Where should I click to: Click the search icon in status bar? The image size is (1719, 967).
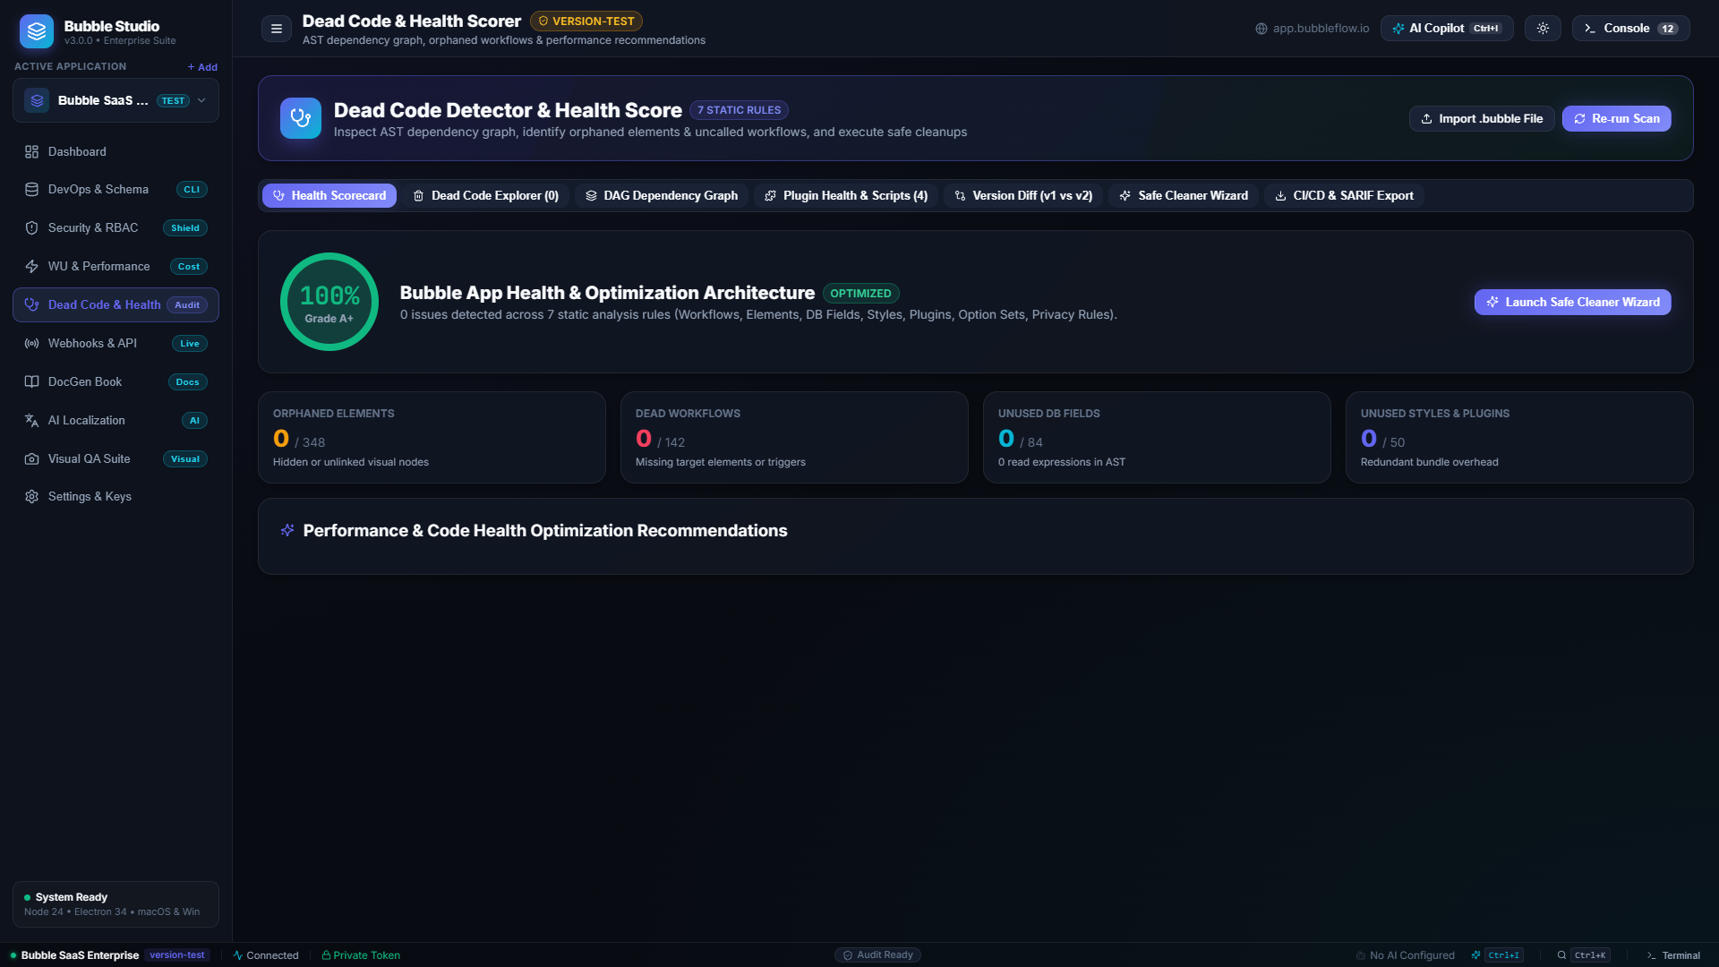(1561, 955)
